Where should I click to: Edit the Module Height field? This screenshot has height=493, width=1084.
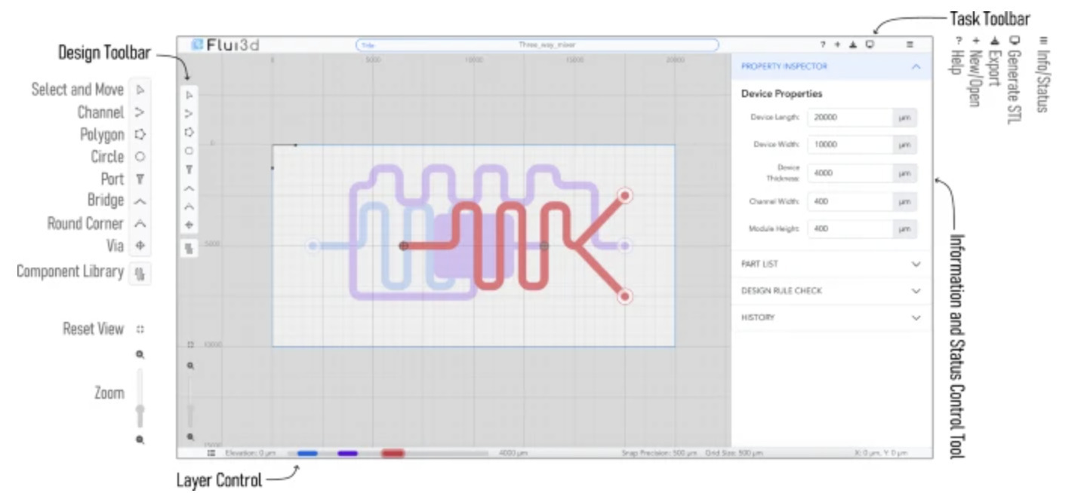click(x=850, y=228)
